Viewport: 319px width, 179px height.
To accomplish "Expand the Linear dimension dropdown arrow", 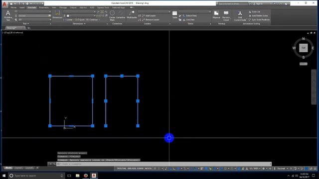I will tap(74, 20).
